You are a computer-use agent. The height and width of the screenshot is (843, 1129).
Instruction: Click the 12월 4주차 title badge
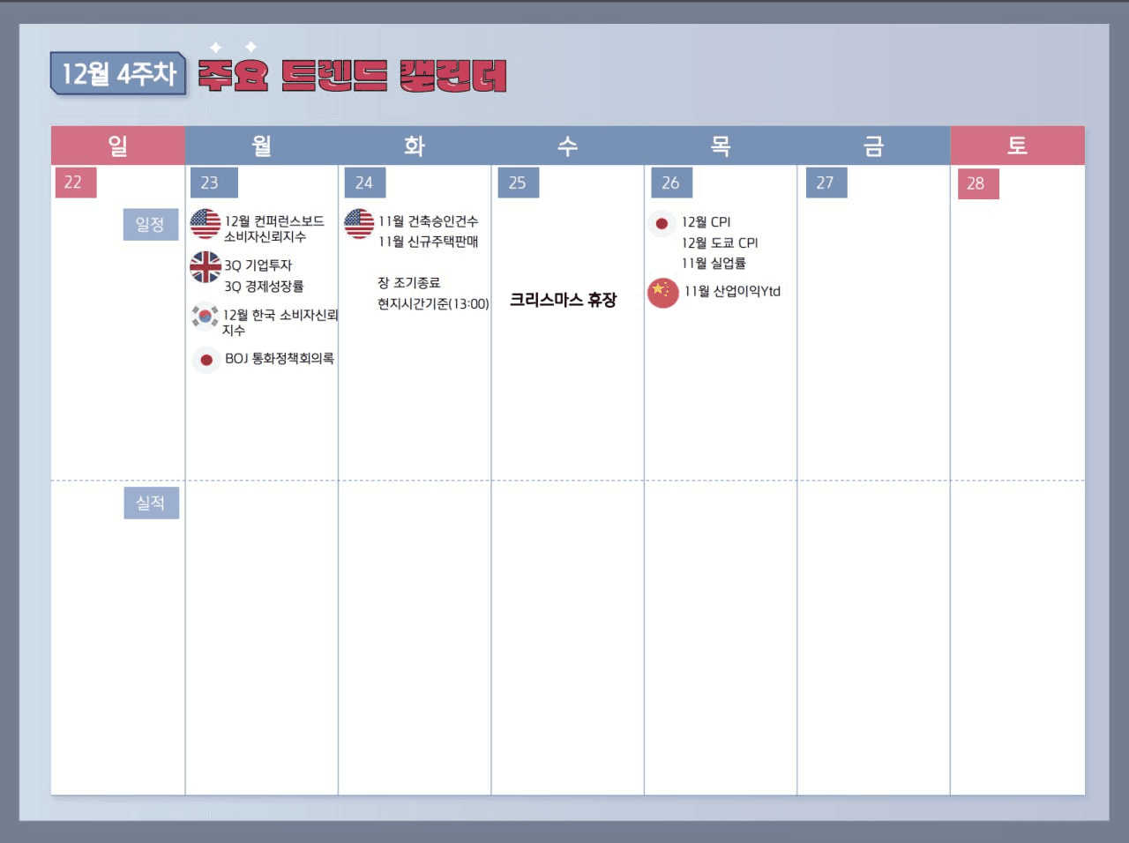119,73
